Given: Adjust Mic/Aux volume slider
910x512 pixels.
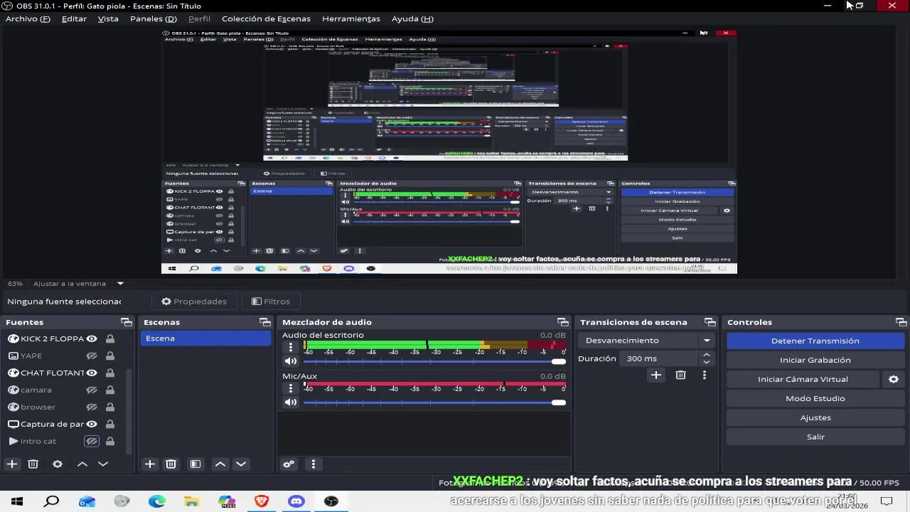Looking at the screenshot, I should pos(434,402).
